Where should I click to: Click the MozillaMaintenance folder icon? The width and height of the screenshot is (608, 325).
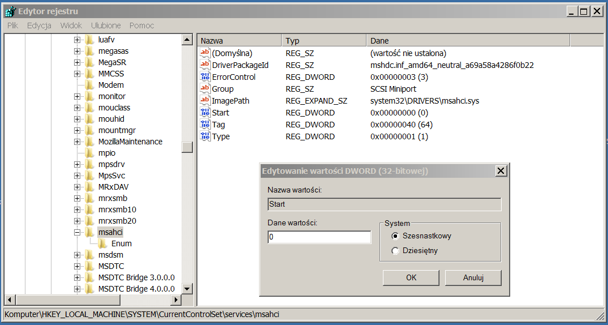pyautogui.click(x=89, y=142)
